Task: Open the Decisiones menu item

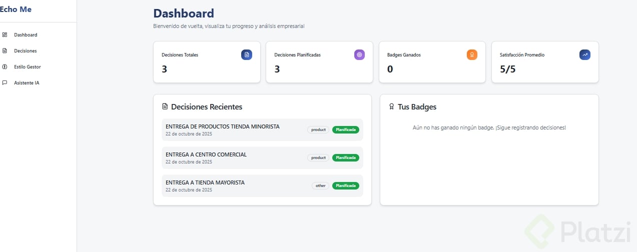Action: point(25,51)
